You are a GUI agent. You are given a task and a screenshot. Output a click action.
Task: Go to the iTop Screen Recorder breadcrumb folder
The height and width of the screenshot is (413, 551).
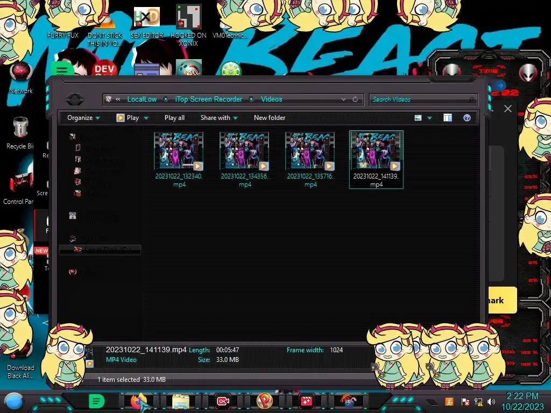208,99
